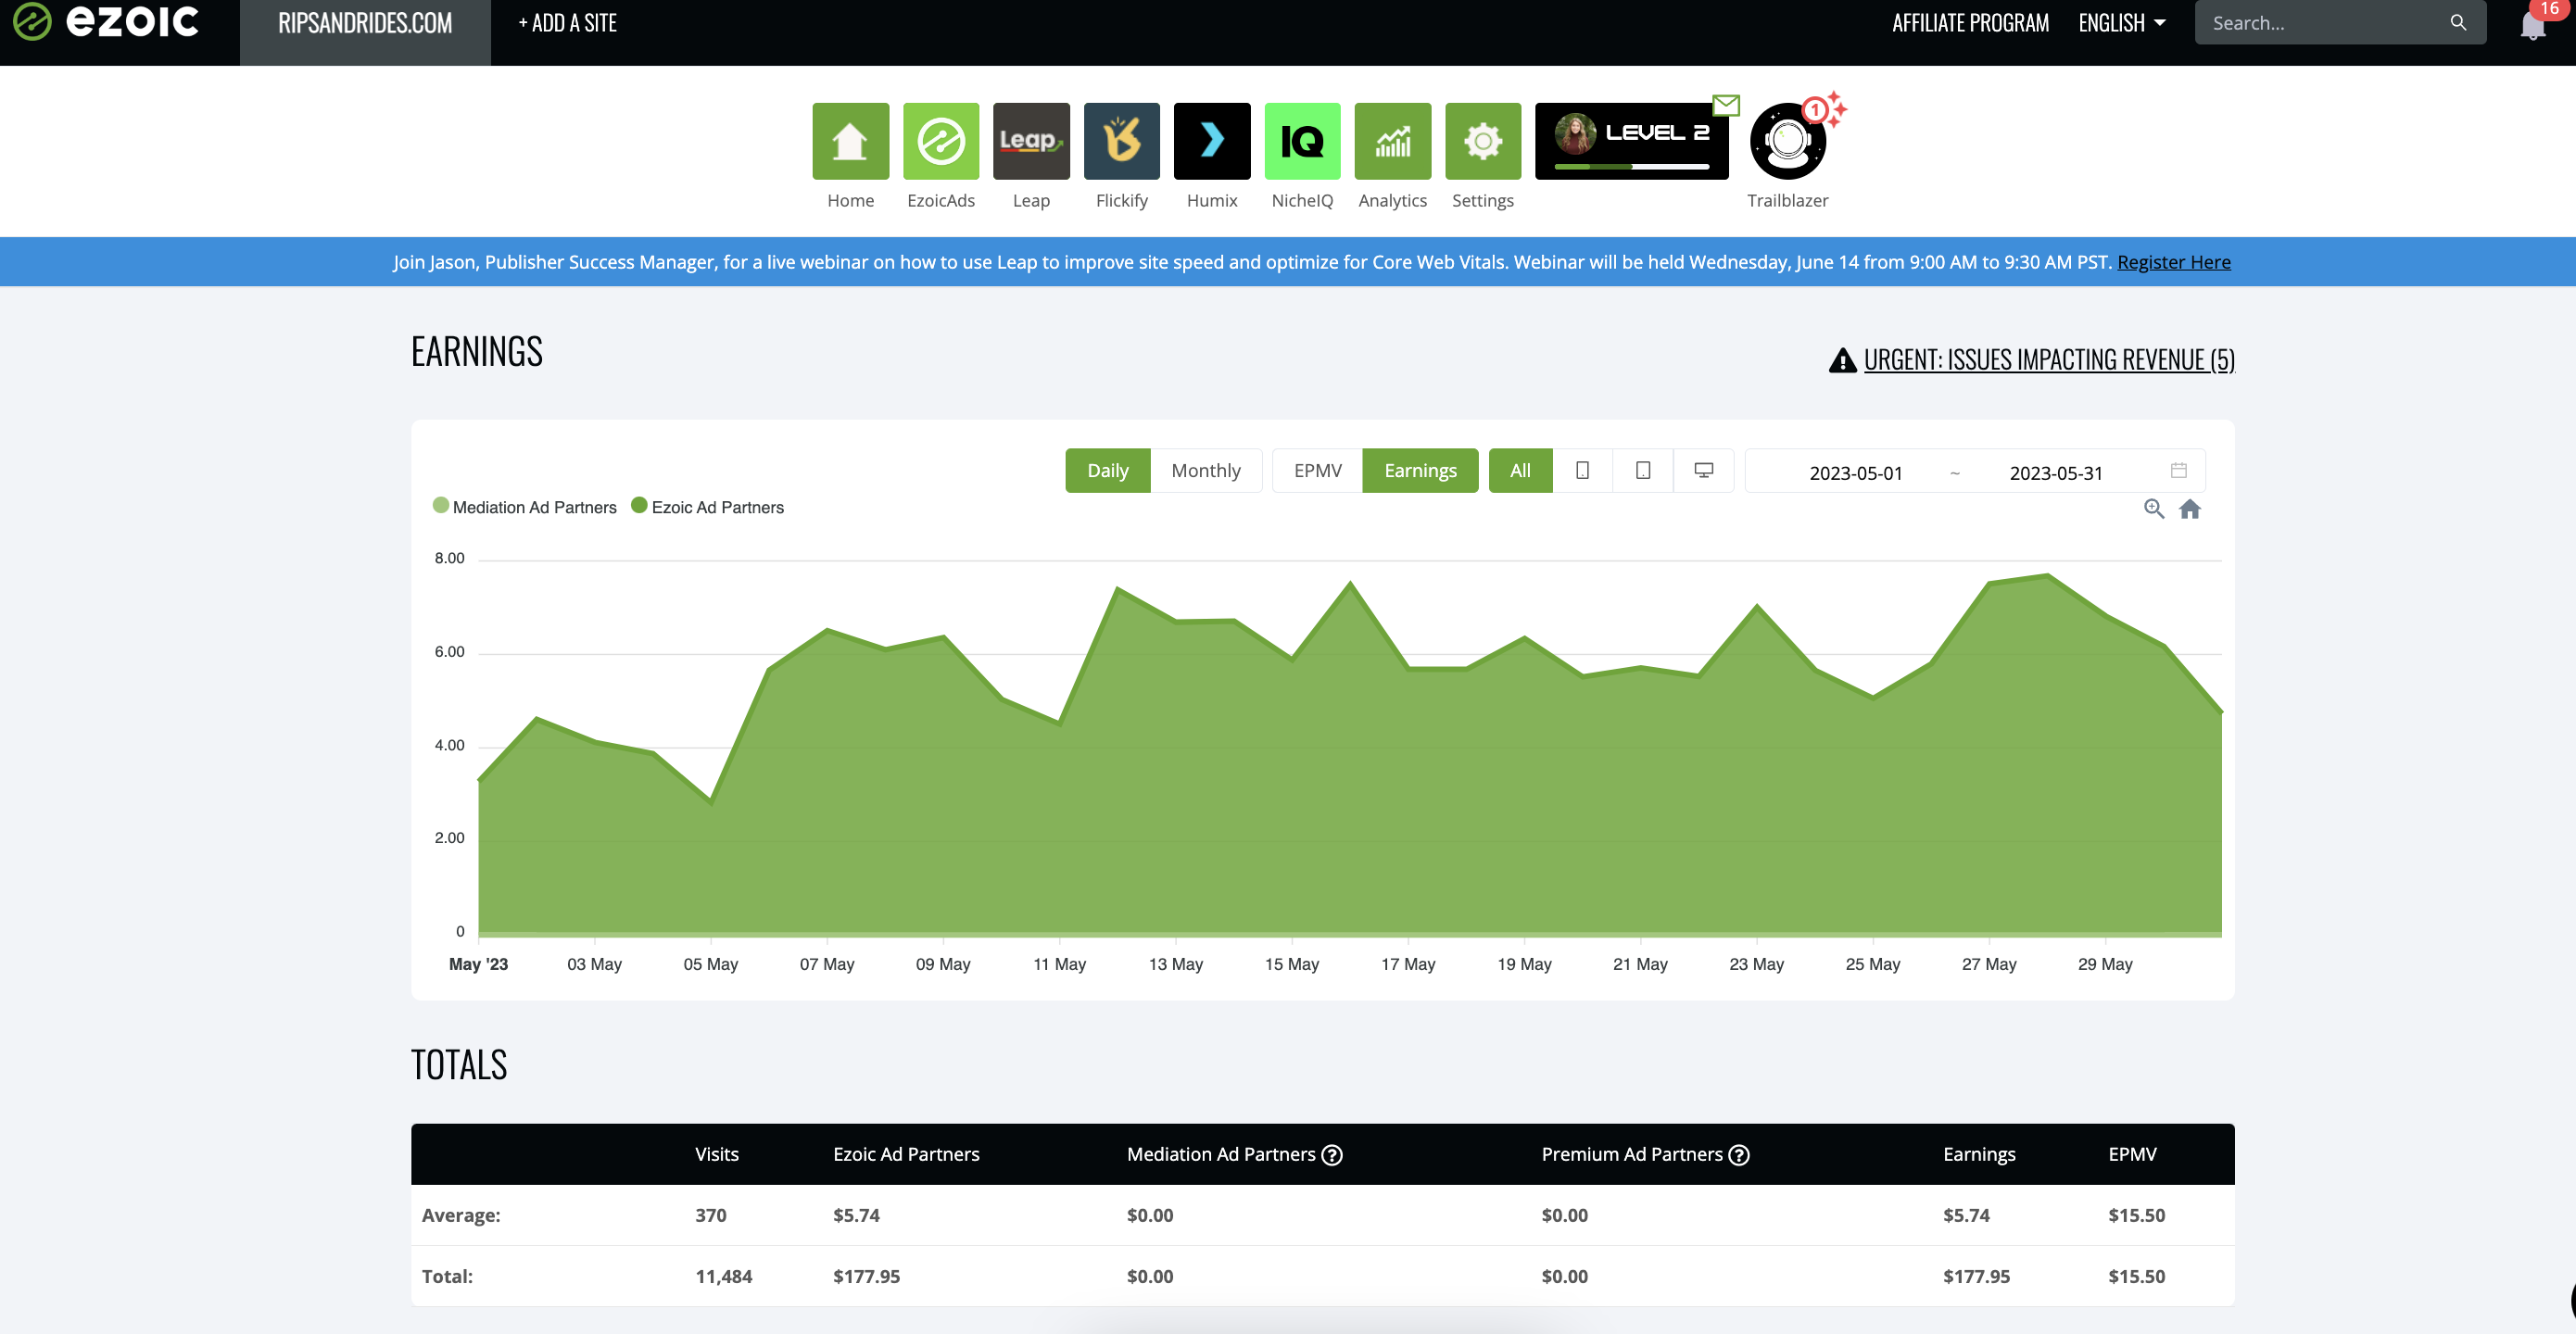The image size is (2576, 1334).
Task: Open the NicheIQ app icon
Action: tap(1302, 141)
